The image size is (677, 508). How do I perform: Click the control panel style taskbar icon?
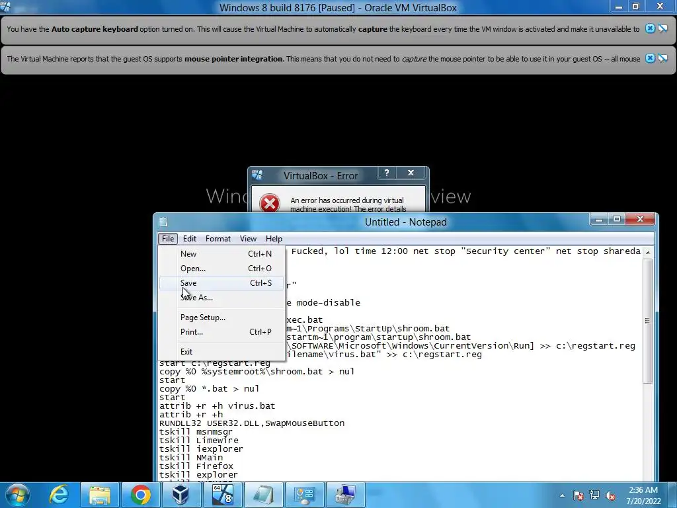pos(304,495)
